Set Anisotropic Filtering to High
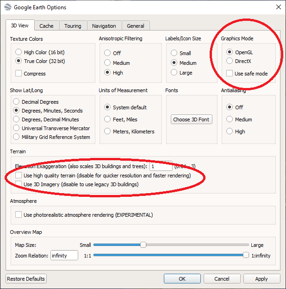Screen dimensions: 286x289 (x=107, y=72)
